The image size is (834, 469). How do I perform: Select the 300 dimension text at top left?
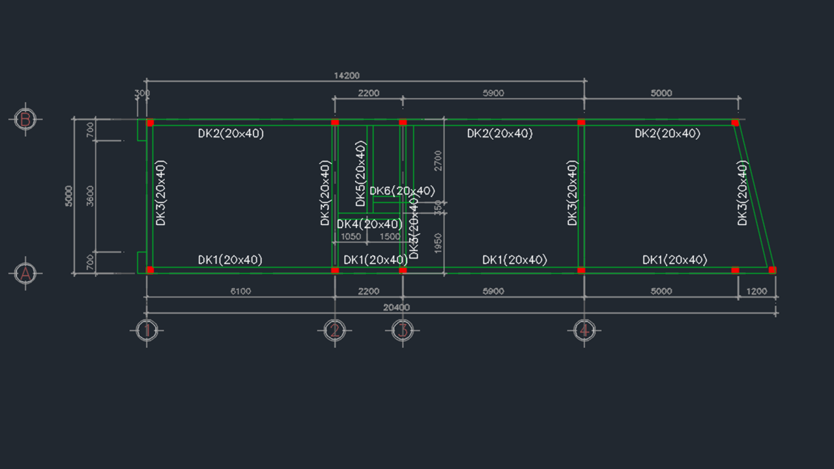(x=142, y=93)
